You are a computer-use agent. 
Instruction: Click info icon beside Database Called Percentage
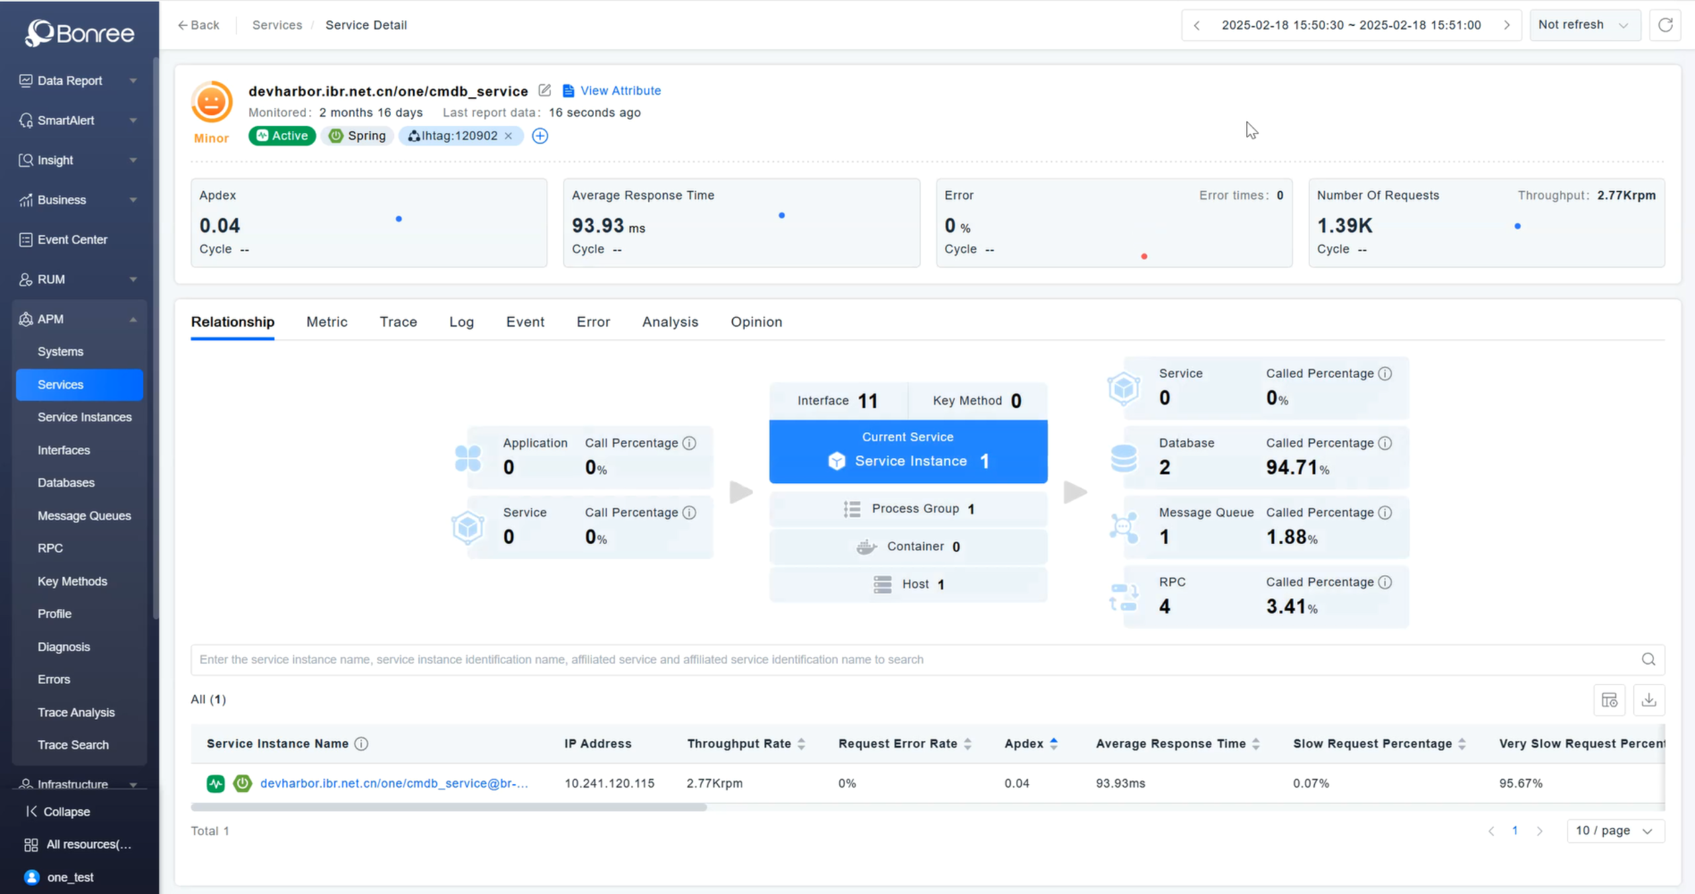(x=1385, y=443)
